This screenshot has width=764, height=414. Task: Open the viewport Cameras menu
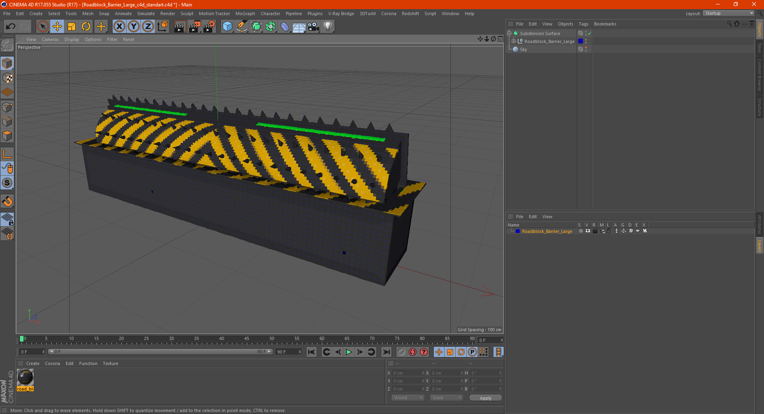(x=50, y=39)
